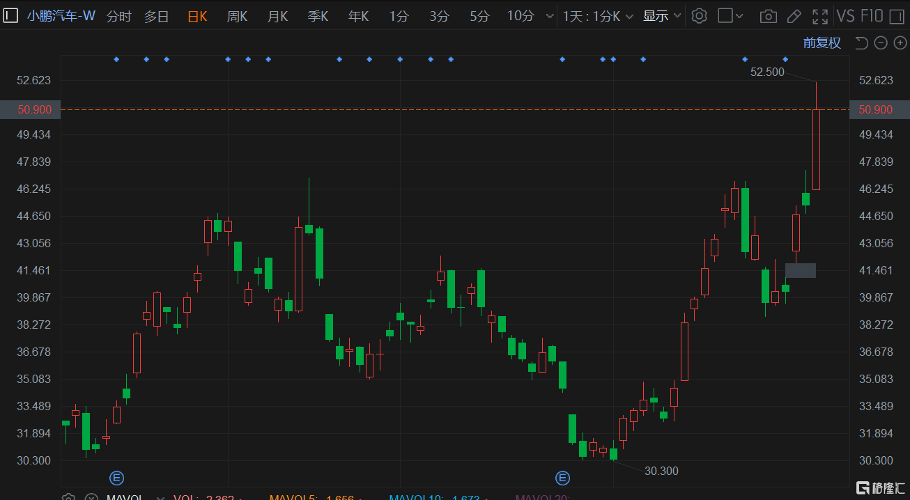Image resolution: width=910 pixels, height=500 pixels.
Task: Expand the layout square dropdown arrow
Action: click(740, 16)
